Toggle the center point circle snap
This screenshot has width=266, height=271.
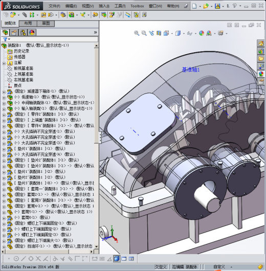point(16,259)
